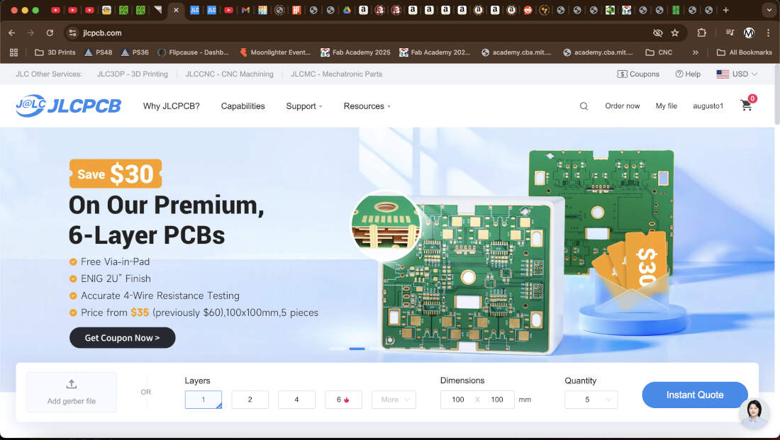Click the Instant Quote button
This screenshot has width=780, height=440.
pos(695,395)
